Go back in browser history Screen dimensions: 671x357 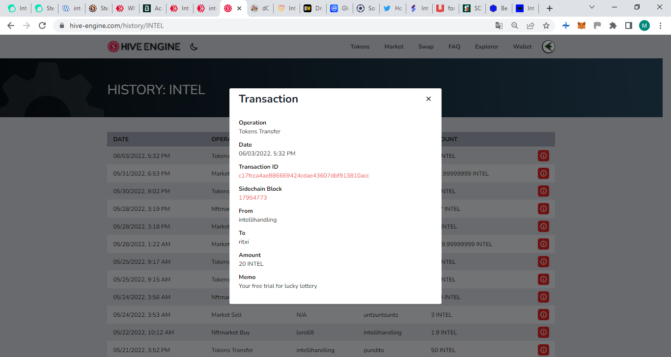(x=11, y=25)
